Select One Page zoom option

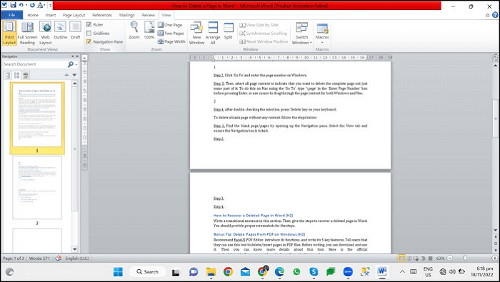click(170, 25)
